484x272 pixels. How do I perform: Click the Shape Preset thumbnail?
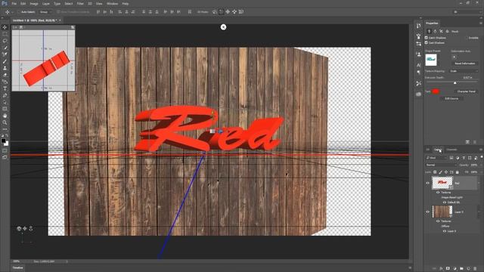431,60
